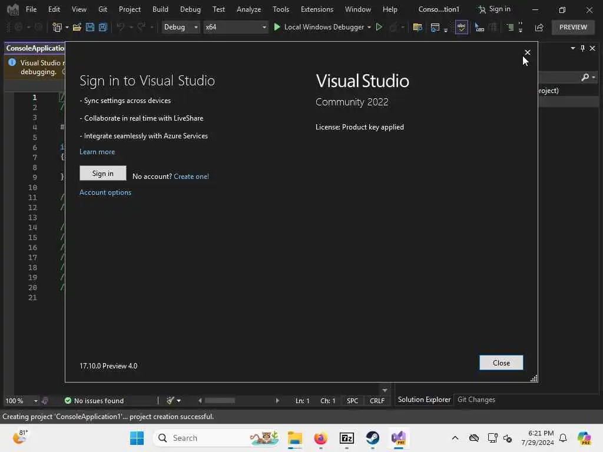Toggle SPC indentation setting in status bar
Image resolution: width=603 pixels, height=452 pixels.
coord(352,401)
